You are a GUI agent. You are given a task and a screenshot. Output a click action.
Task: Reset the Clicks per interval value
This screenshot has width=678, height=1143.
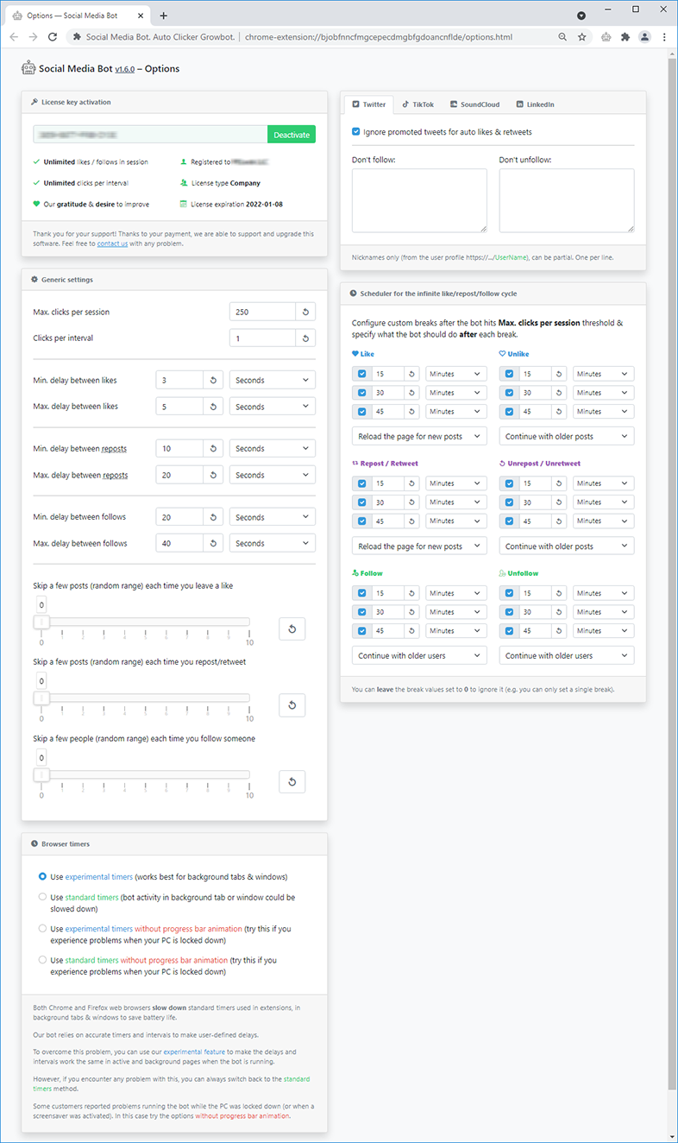305,338
